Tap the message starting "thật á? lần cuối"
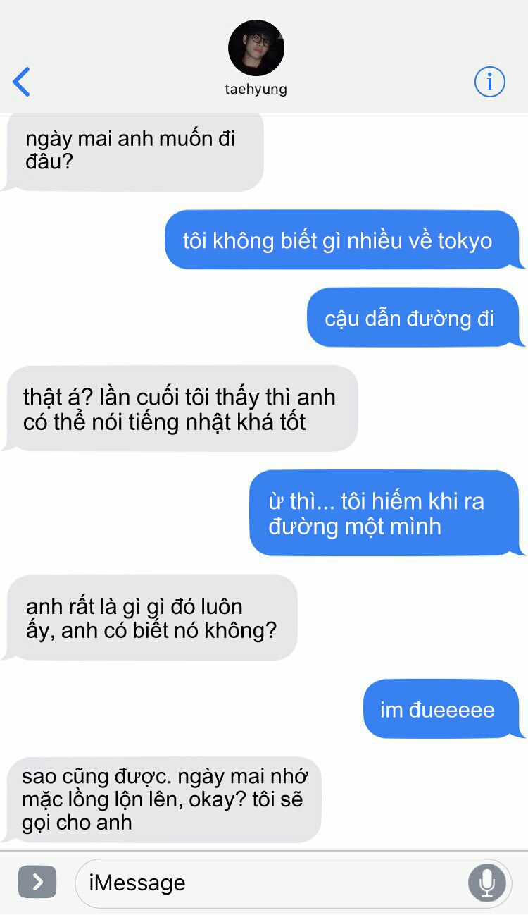 181,409
